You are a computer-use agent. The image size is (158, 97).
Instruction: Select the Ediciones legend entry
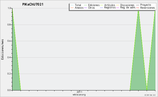pos(94,5)
